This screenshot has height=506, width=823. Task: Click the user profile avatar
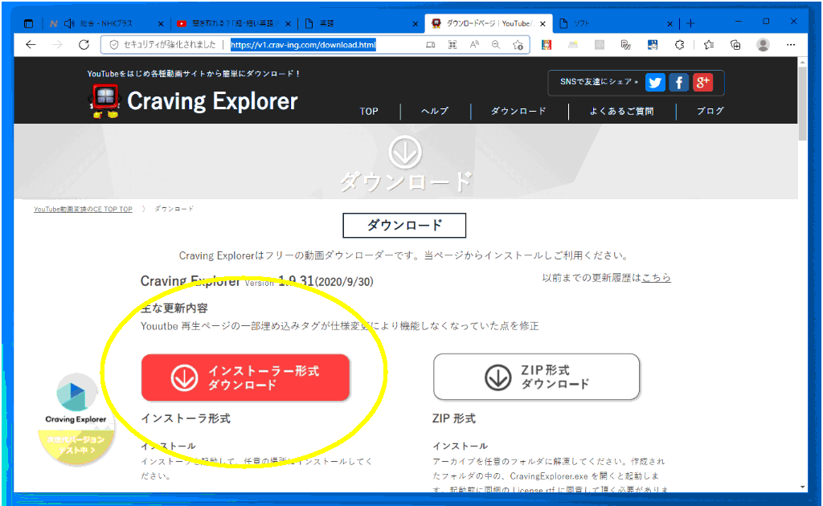pos(763,45)
